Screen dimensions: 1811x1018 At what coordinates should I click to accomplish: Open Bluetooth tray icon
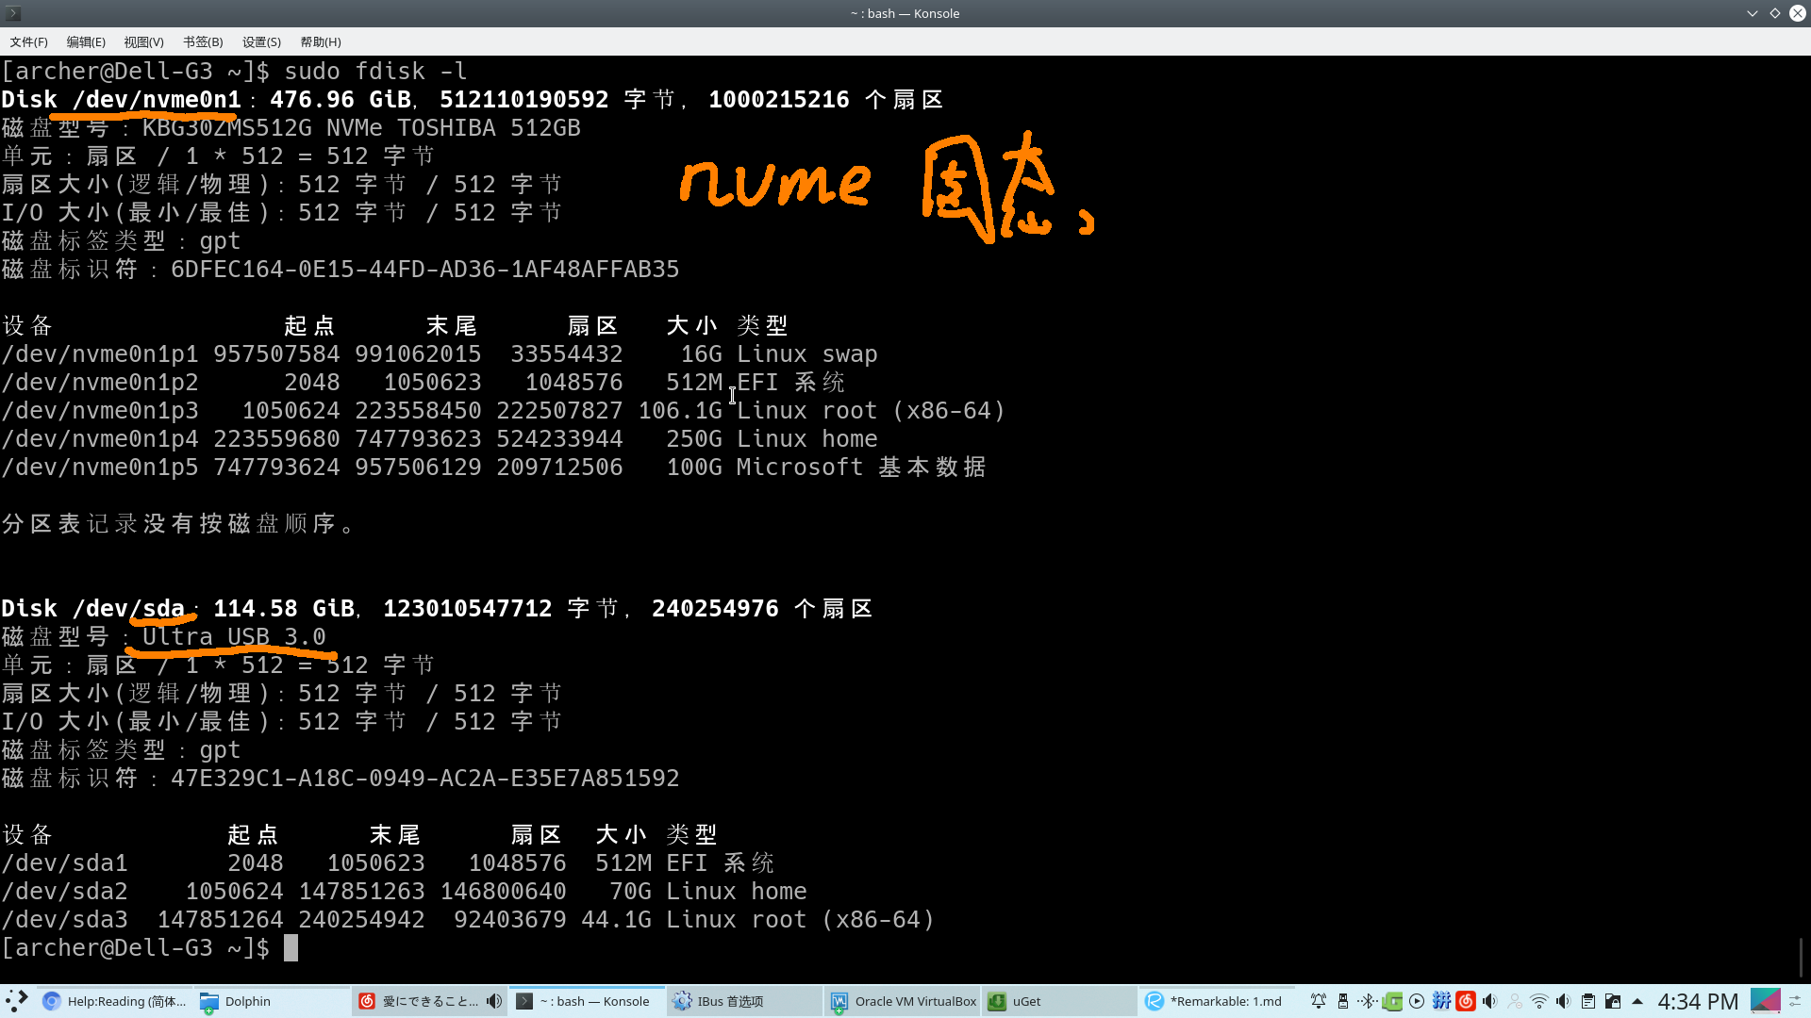(1368, 1001)
